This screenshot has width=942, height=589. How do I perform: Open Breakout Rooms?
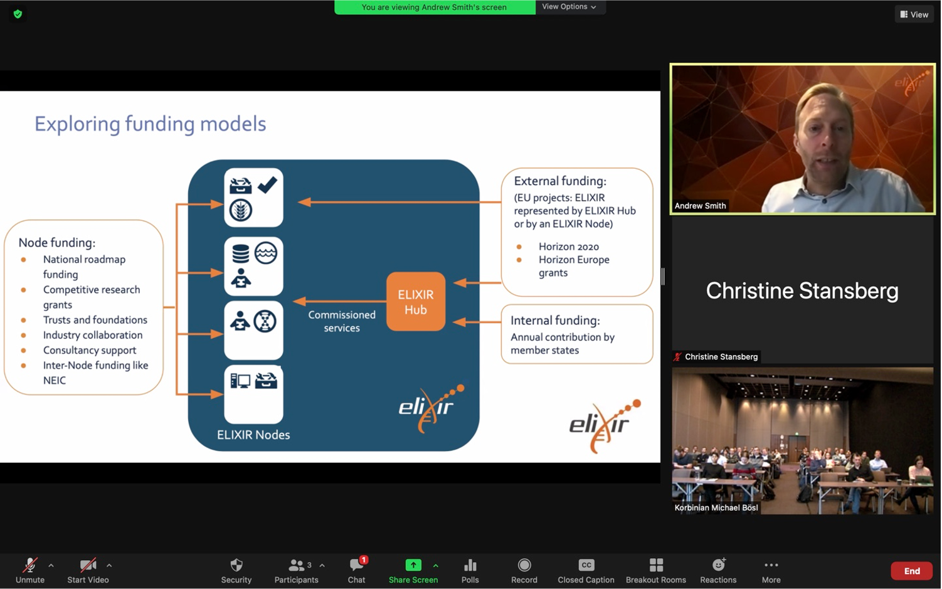coord(655,570)
